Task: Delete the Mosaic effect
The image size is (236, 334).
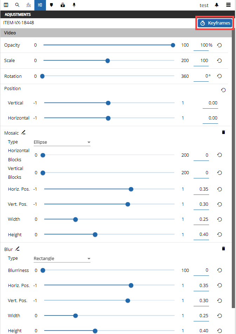Action: click(x=223, y=132)
